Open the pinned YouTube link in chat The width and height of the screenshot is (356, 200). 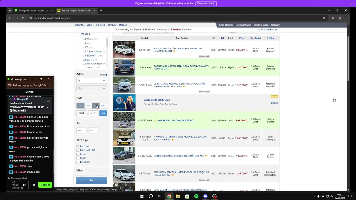(x=27, y=109)
